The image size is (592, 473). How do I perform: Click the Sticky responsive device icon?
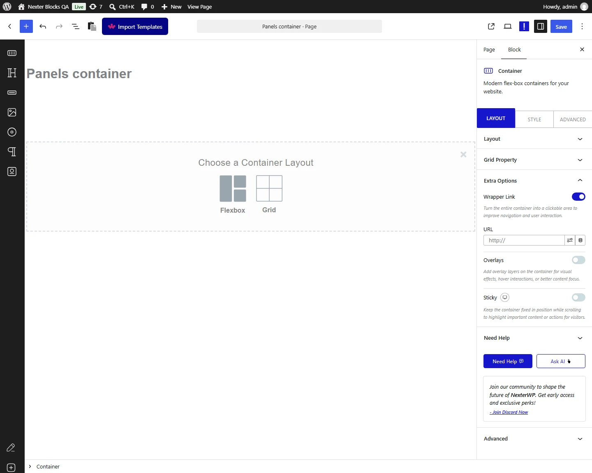(505, 297)
